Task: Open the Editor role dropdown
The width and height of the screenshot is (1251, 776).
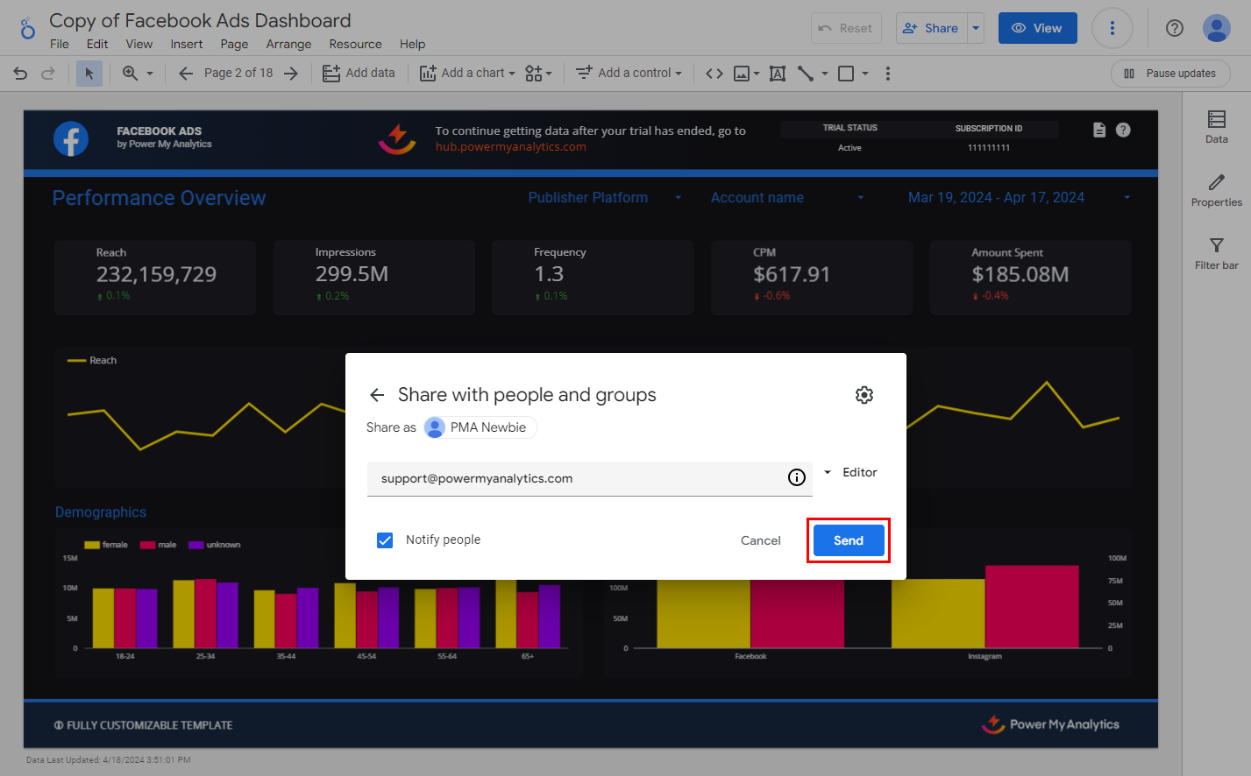Action: click(850, 472)
